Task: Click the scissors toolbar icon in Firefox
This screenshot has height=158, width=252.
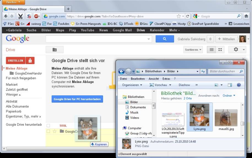Action: point(20,16)
